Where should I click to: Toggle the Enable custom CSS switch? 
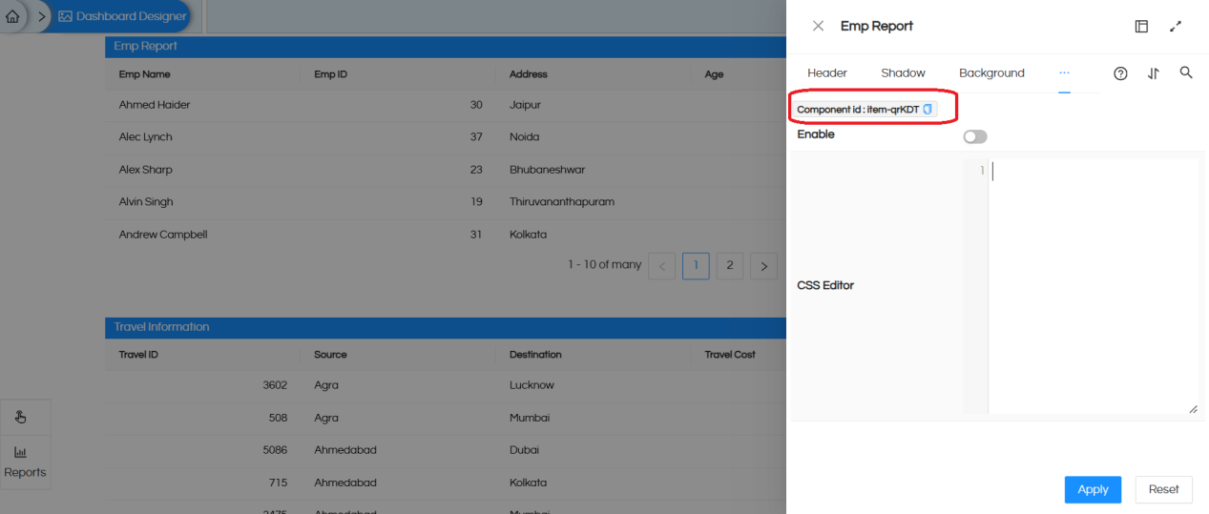pos(975,136)
